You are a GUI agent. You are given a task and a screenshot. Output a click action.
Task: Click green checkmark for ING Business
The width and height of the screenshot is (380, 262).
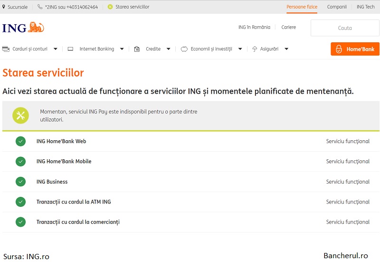coord(20,182)
